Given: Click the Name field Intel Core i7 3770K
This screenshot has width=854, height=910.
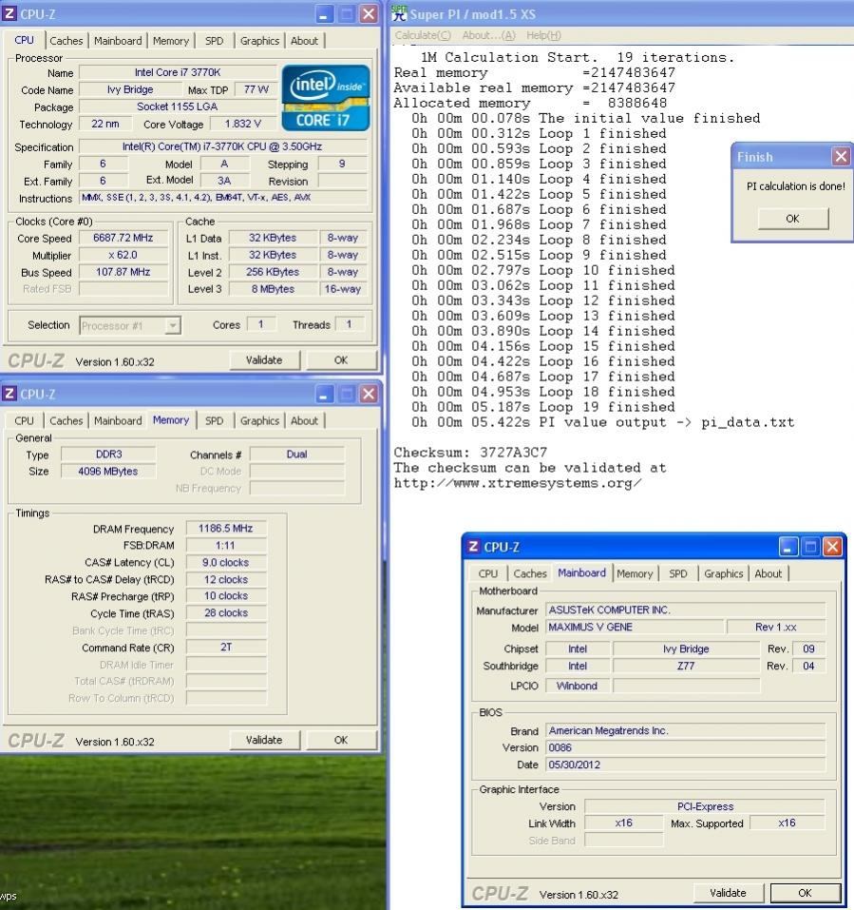Looking at the screenshot, I should (178, 72).
